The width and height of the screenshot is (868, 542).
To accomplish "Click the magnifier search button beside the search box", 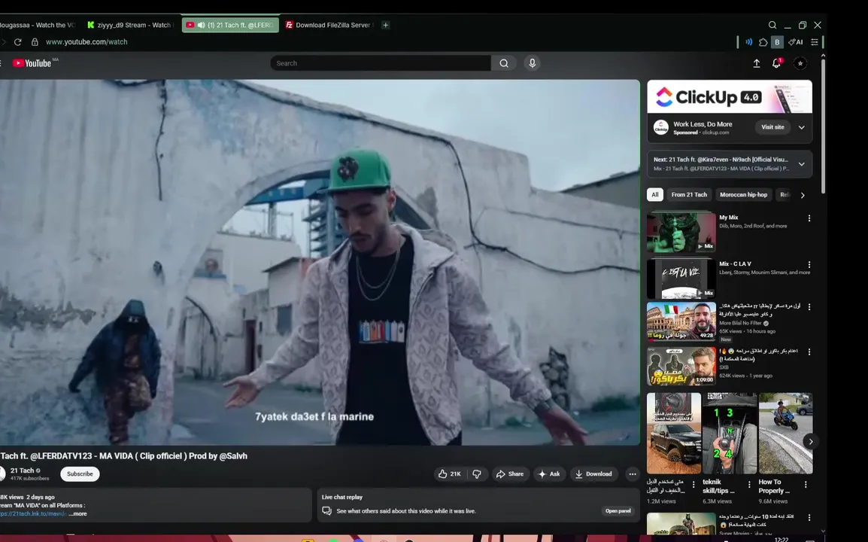I will coord(504,63).
